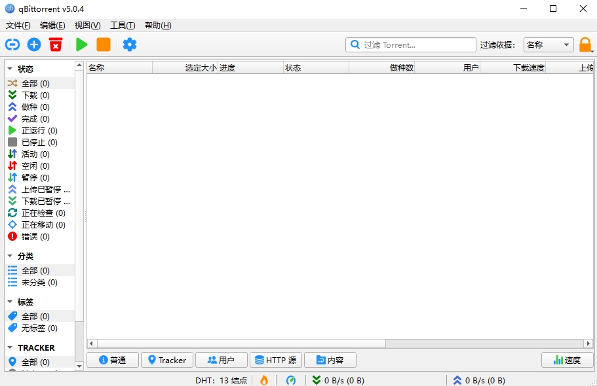Click the red delete torrent icon
The height and width of the screenshot is (386, 597).
click(56, 44)
